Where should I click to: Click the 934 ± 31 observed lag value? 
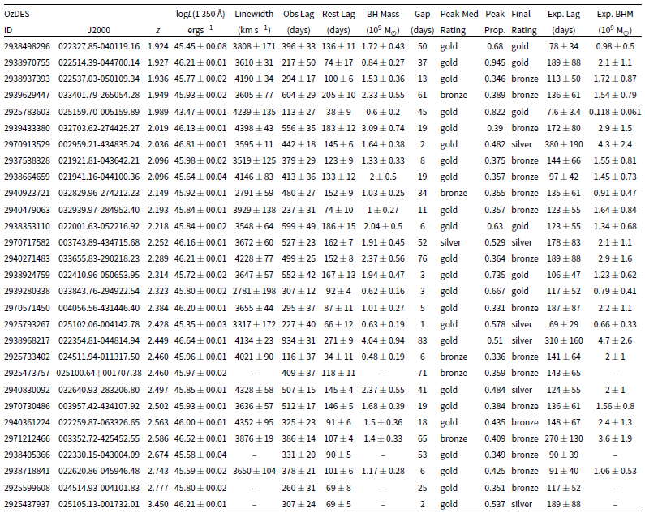[299, 340]
